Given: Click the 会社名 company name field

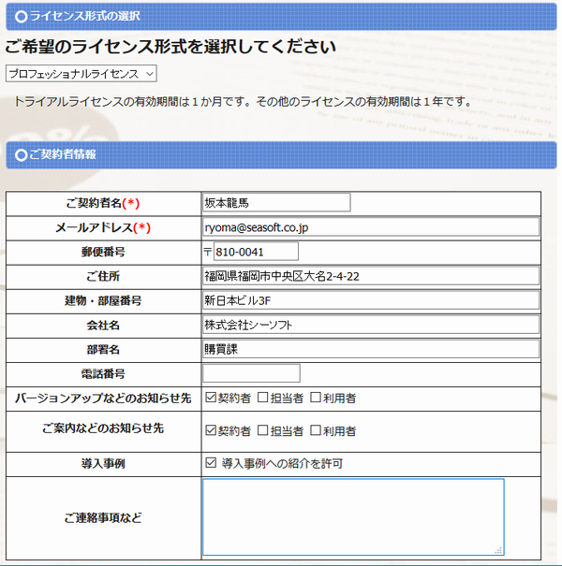Looking at the screenshot, I should [x=370, y=325].
